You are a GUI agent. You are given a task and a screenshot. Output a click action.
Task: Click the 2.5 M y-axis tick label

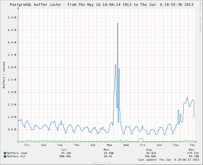point(12,80)
